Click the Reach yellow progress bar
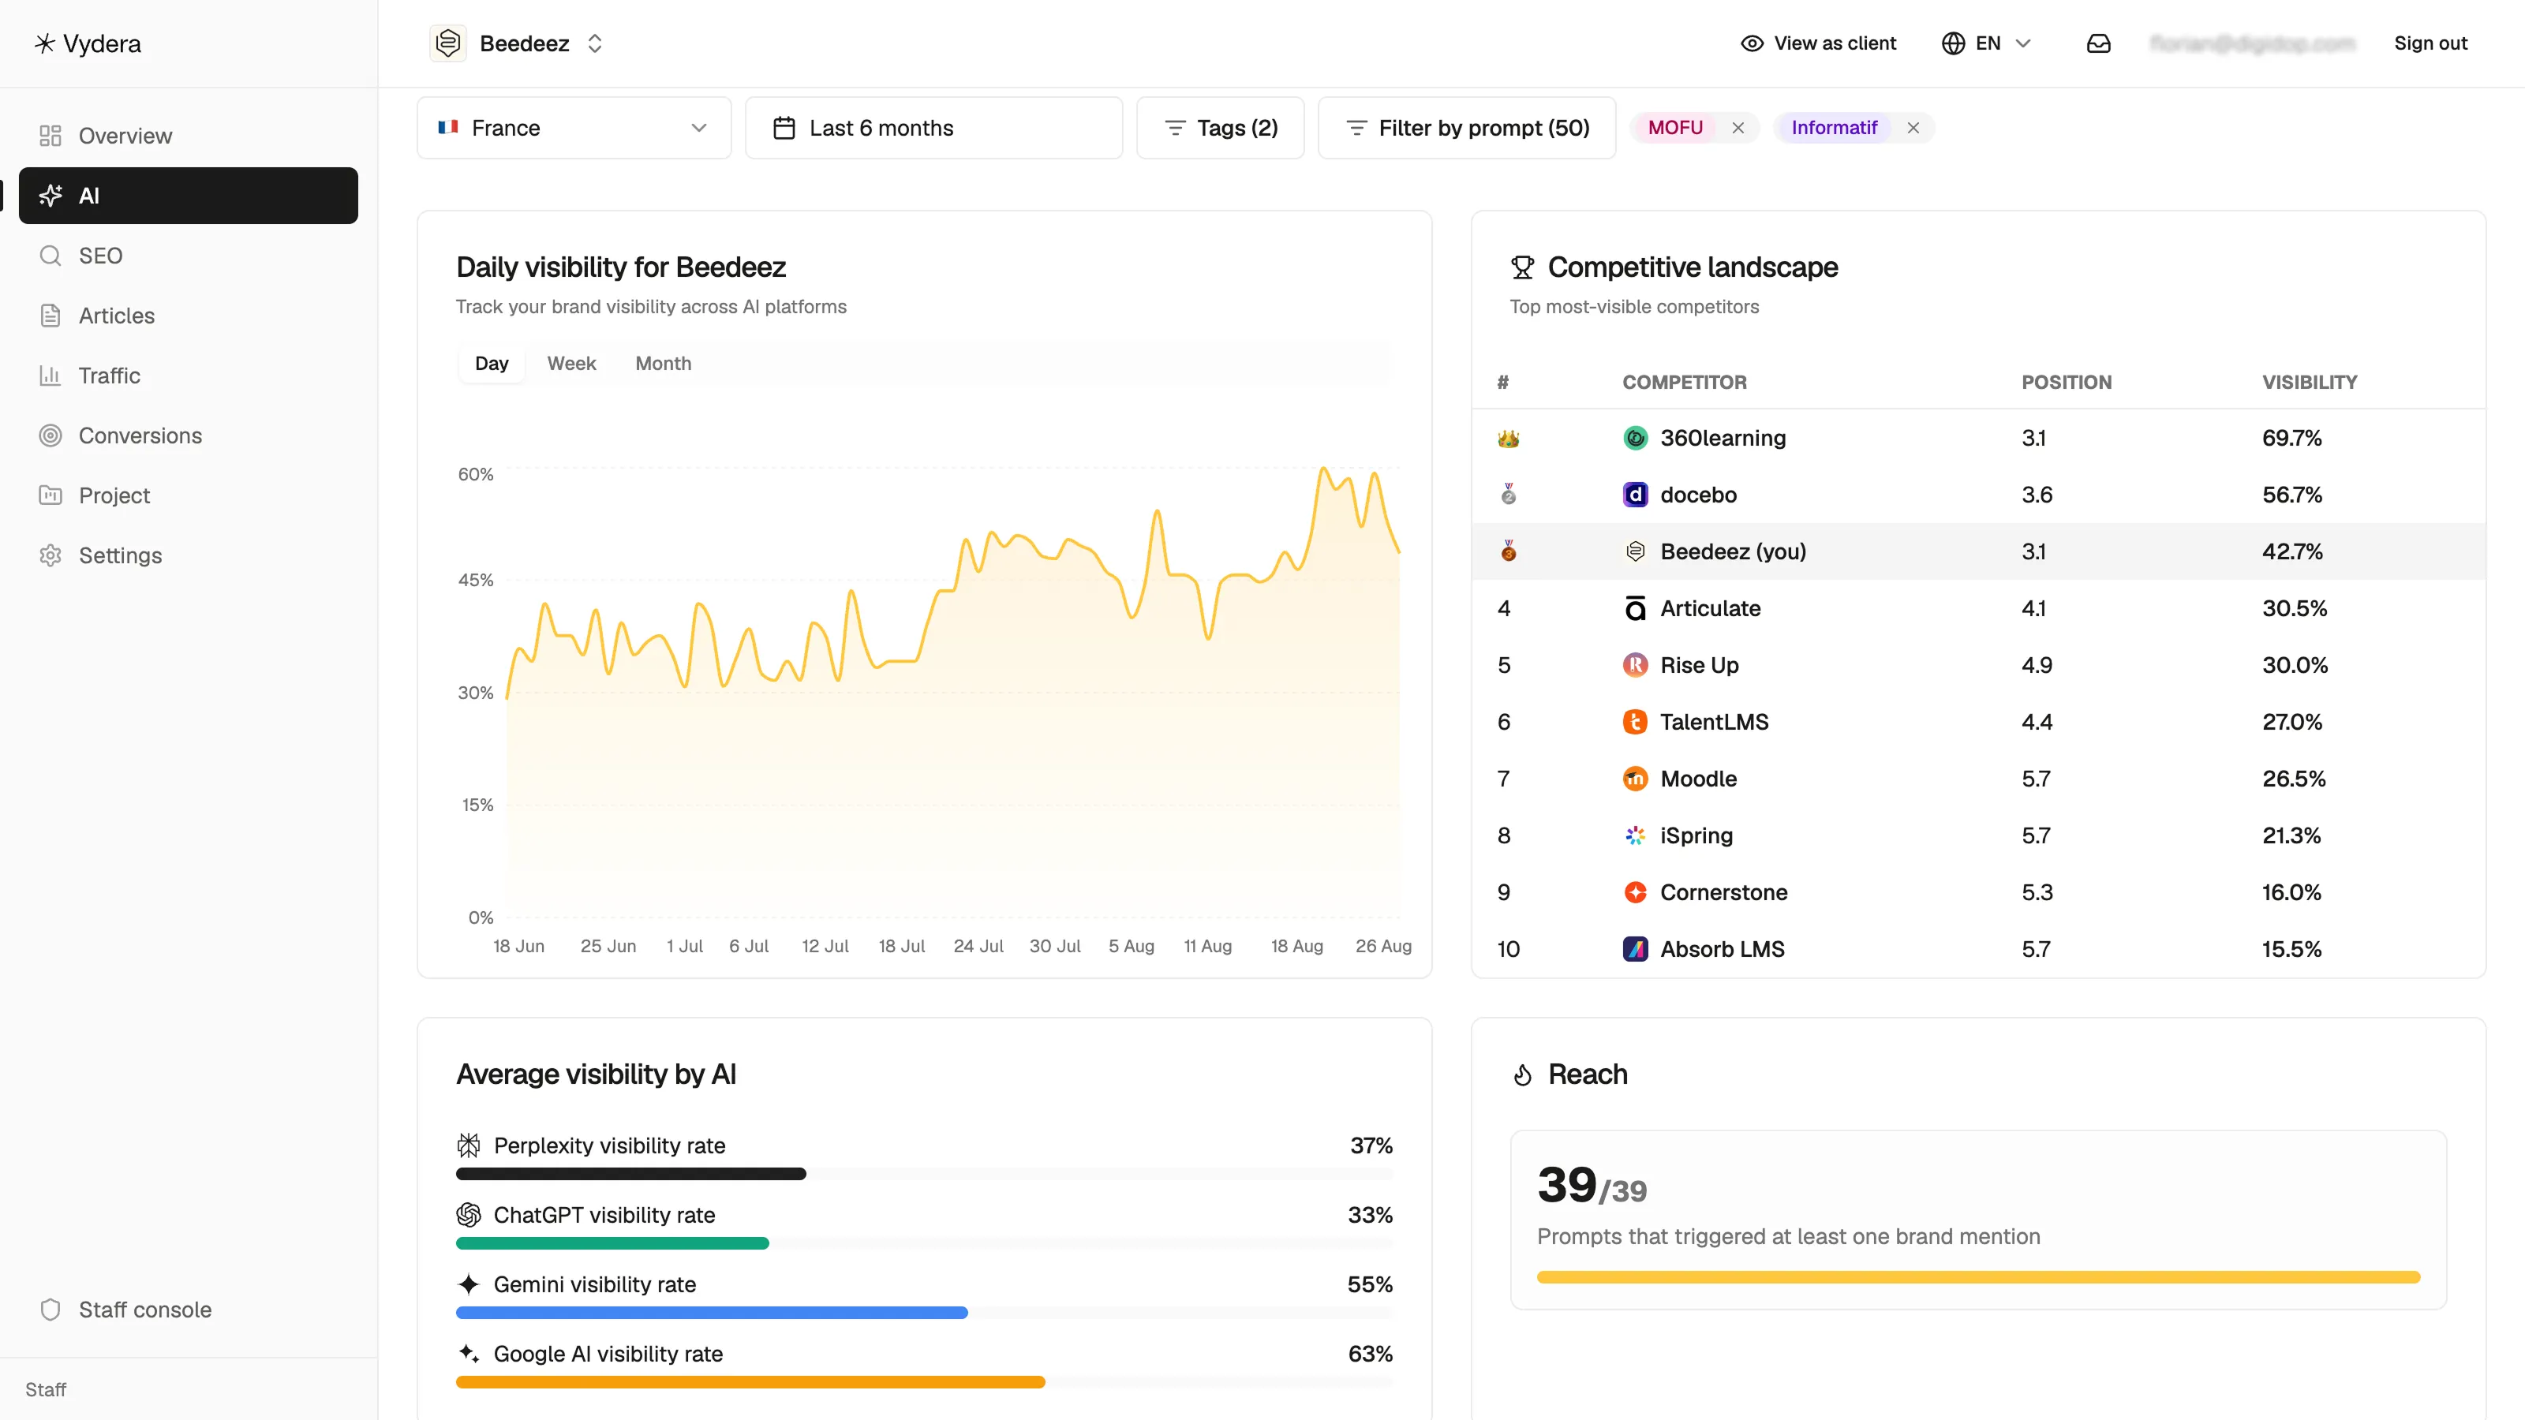Image resolution: width=2525 pixels, height=1420 pixels. pos(1978,1277)
